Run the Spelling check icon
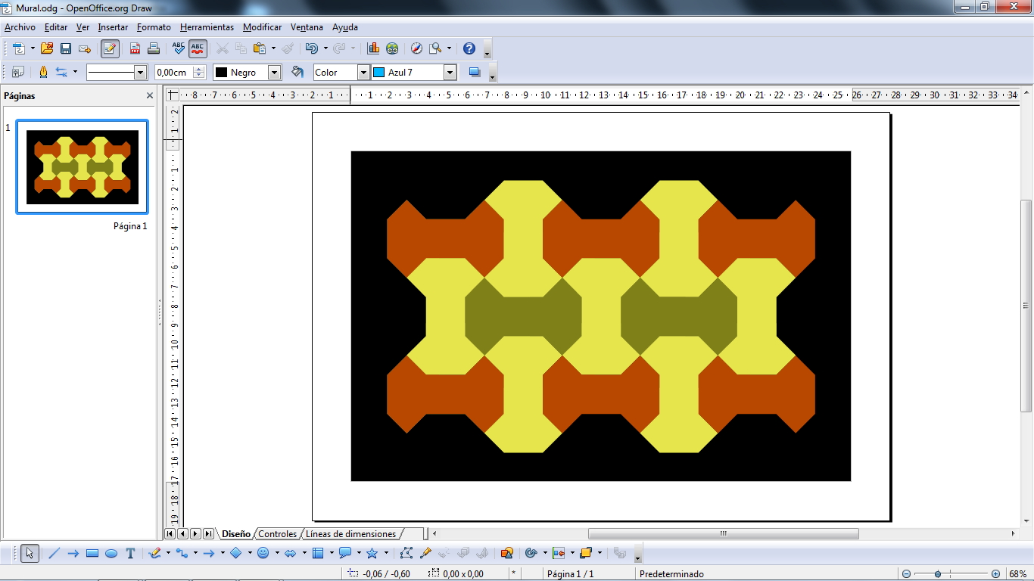This screenshot has width=1034, height=581. 179,48
